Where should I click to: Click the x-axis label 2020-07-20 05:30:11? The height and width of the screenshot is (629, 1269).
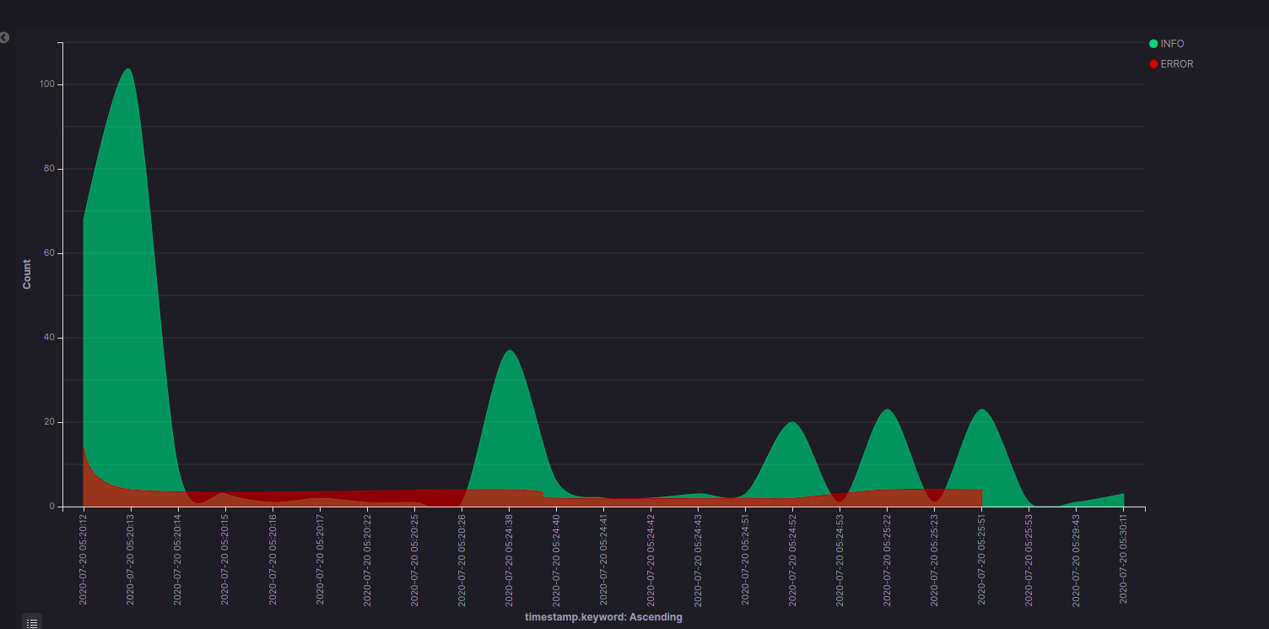coord(1123,559)
